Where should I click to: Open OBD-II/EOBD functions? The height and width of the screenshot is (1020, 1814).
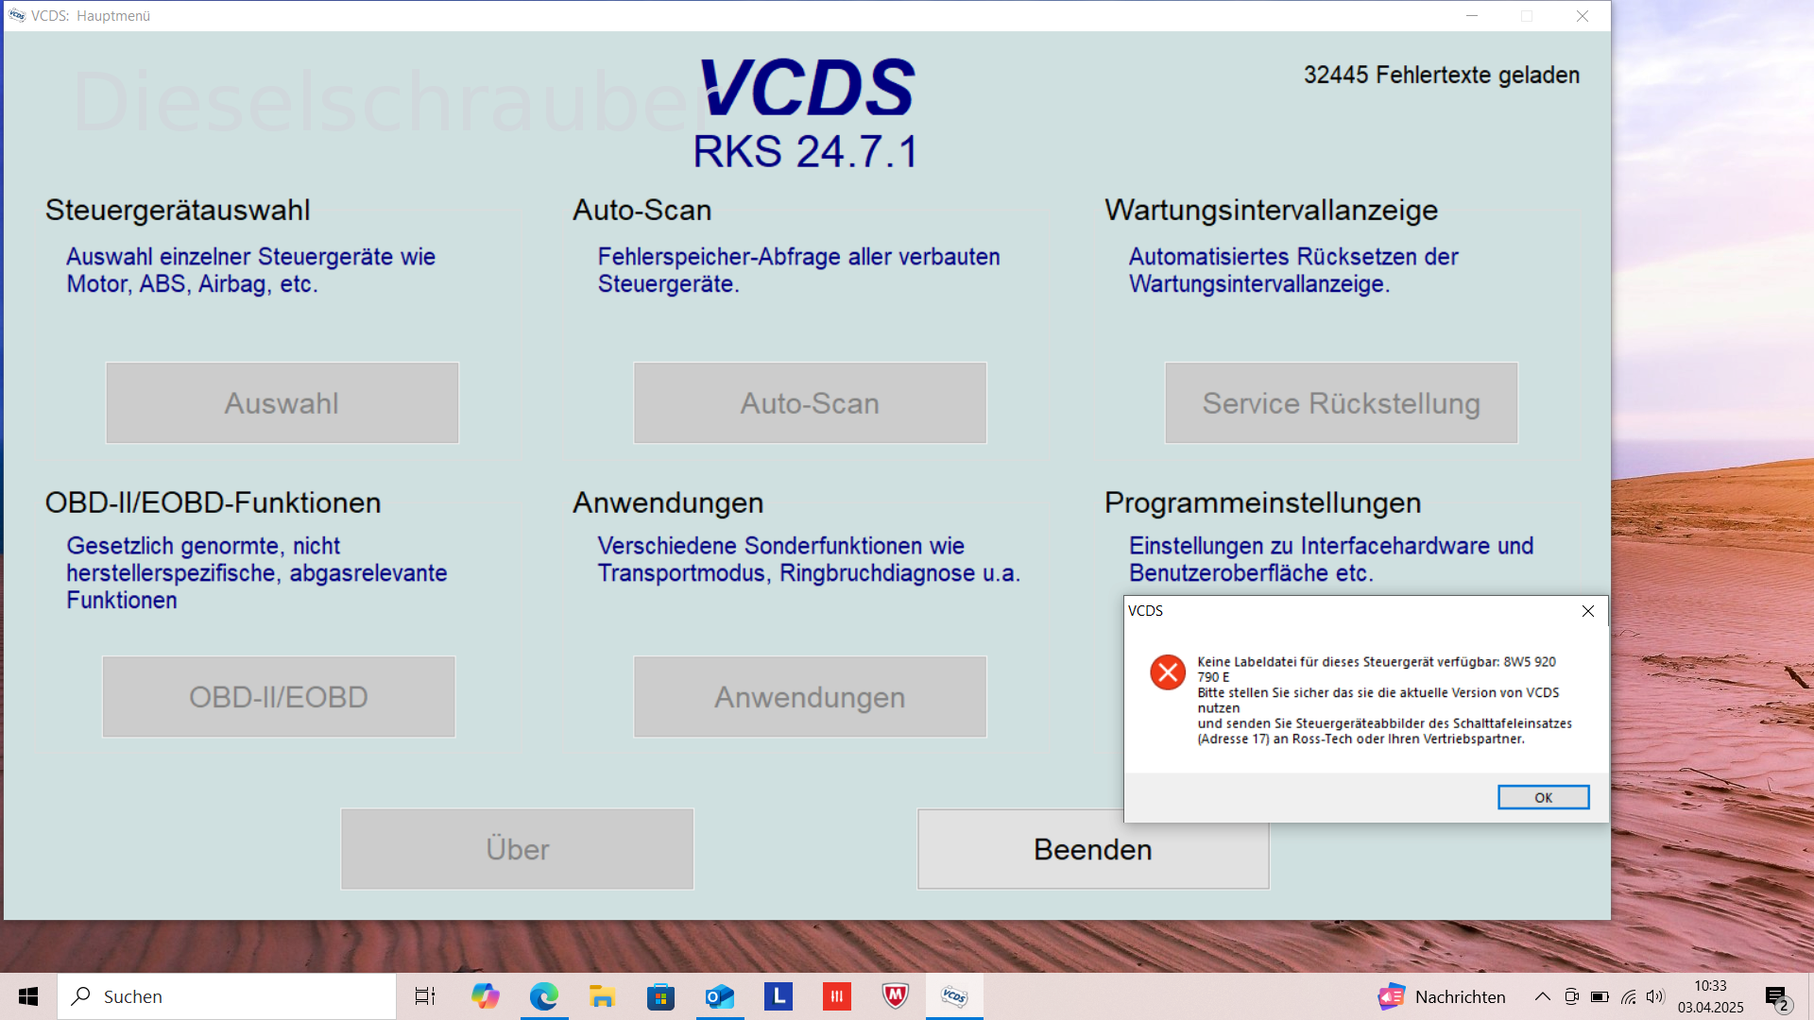coord(279,697)
